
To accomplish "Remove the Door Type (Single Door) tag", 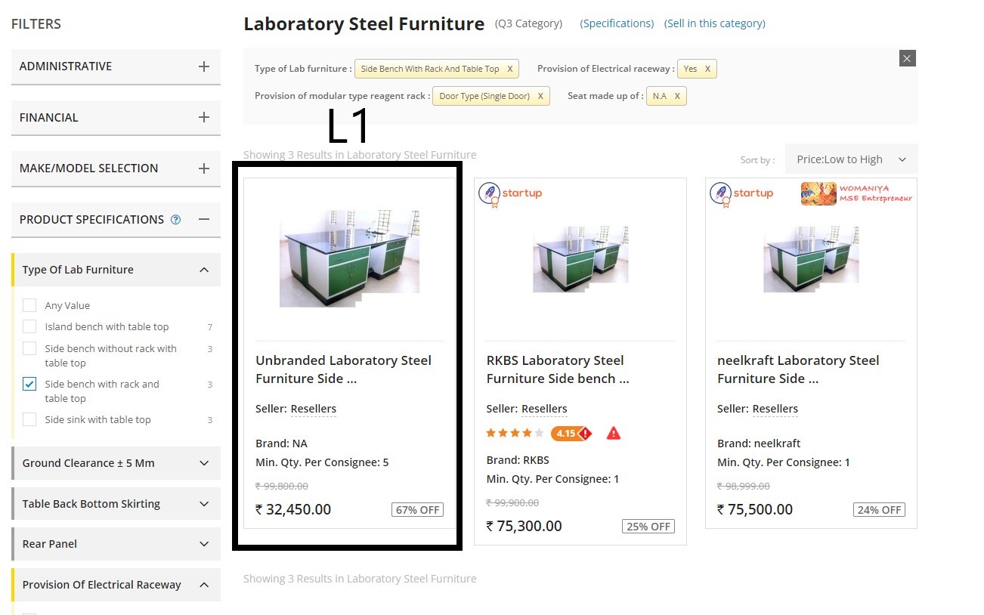I will pos(540,96).
